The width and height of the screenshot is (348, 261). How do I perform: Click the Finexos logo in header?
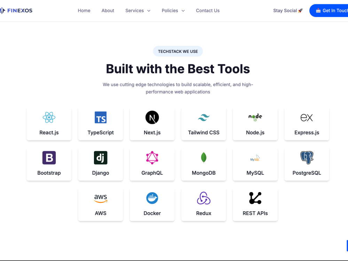pos(16,10)
